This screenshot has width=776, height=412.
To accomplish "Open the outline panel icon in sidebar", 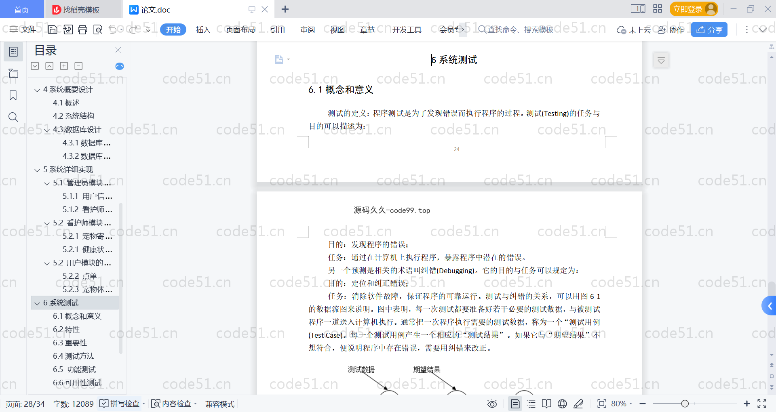I will point(13,52).
